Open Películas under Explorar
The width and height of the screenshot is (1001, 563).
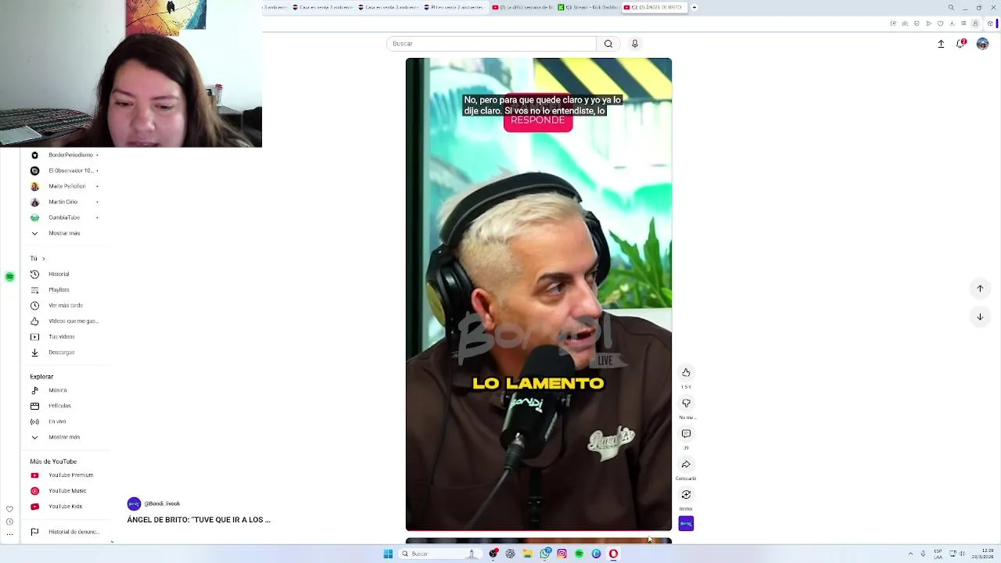click(x=66, y=406)
